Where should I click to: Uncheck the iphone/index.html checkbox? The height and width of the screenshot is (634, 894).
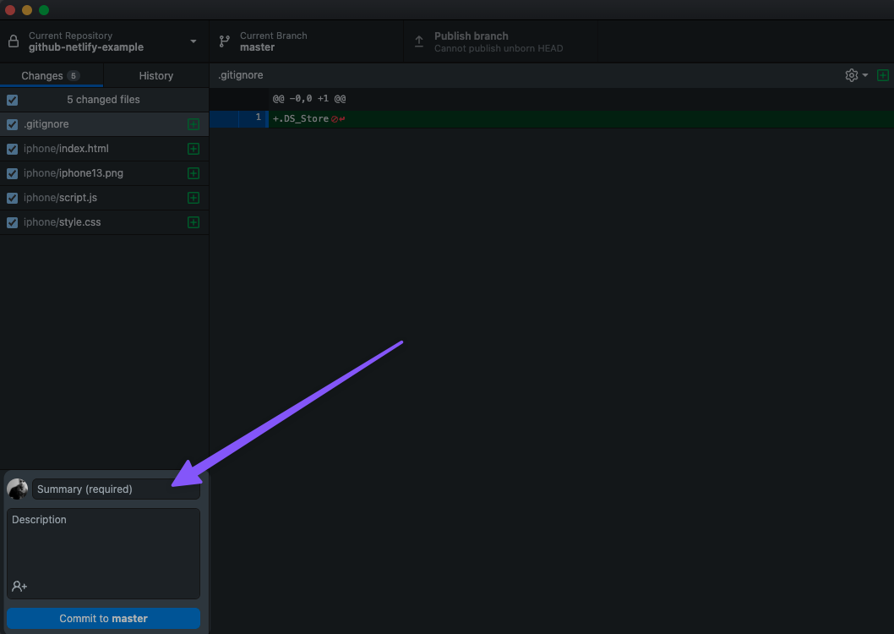pyautogui.click(x=12, y=149)
